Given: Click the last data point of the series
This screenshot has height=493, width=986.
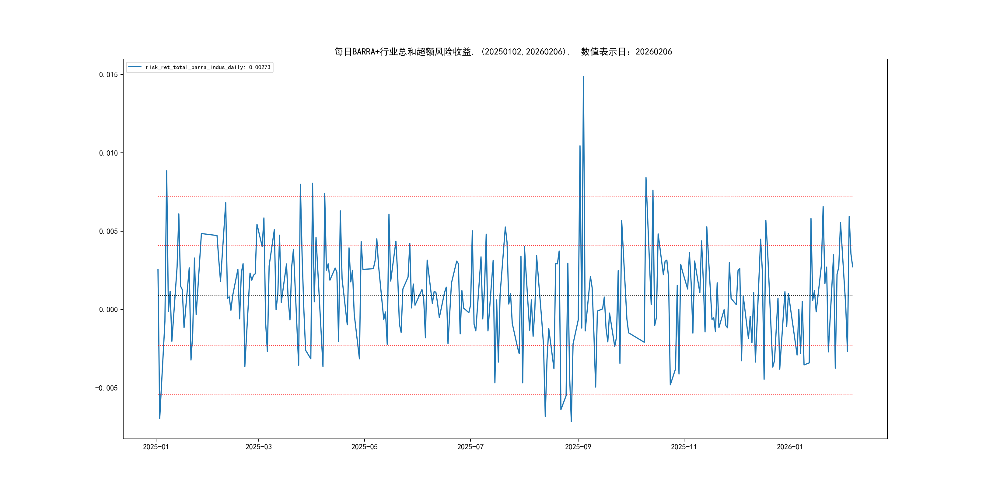Looking at the screenshot, I should tap(852, 267).
